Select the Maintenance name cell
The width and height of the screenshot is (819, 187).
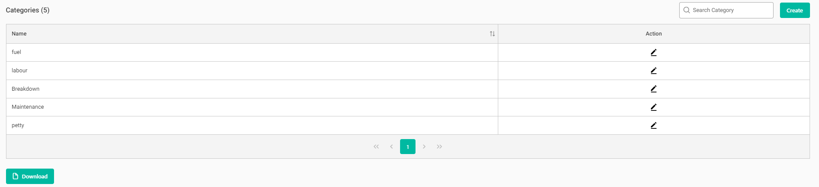click(x=28, y=107)
